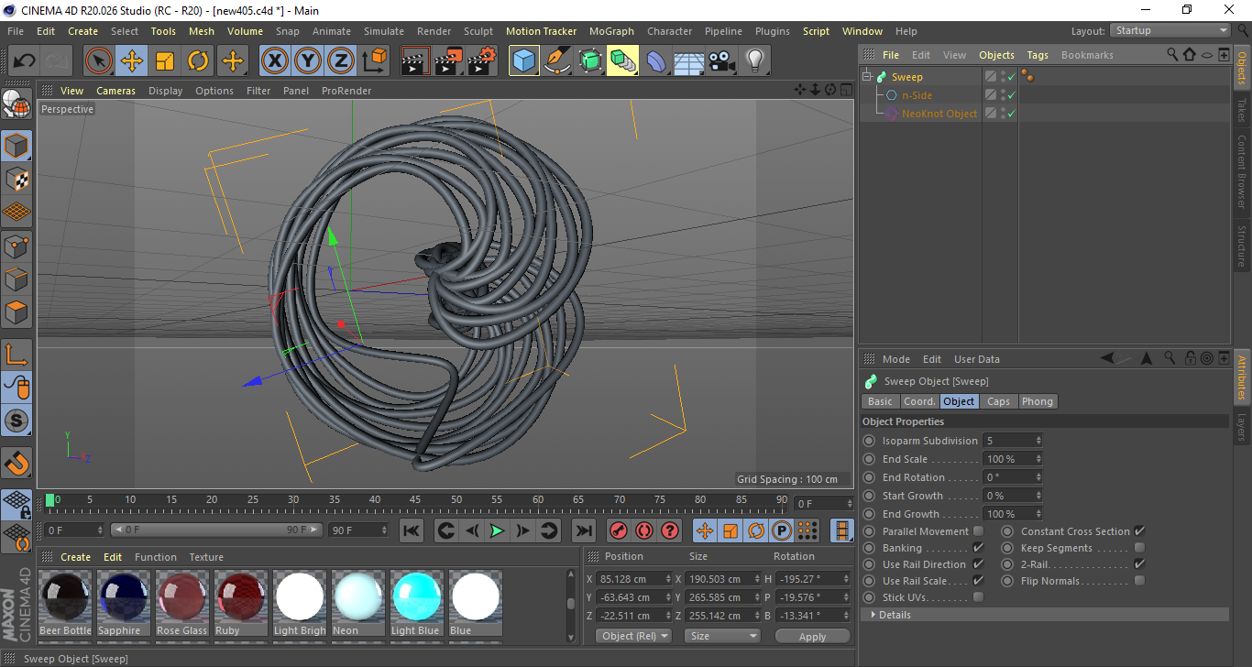Open render settings icon
Image resolution: width=1252 pixels, height=667 pixels.
pyautogui.click(x=482, y=61)
